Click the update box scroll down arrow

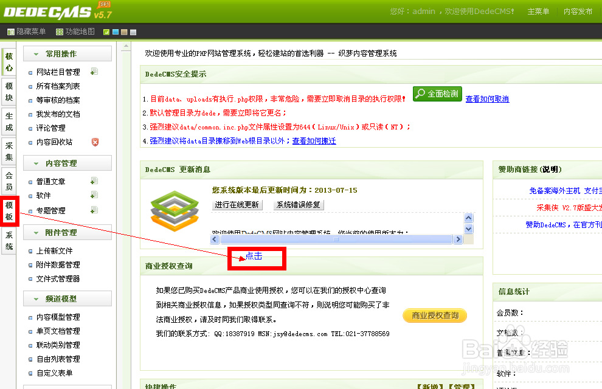pyautogui.click(x=468, y=229)
